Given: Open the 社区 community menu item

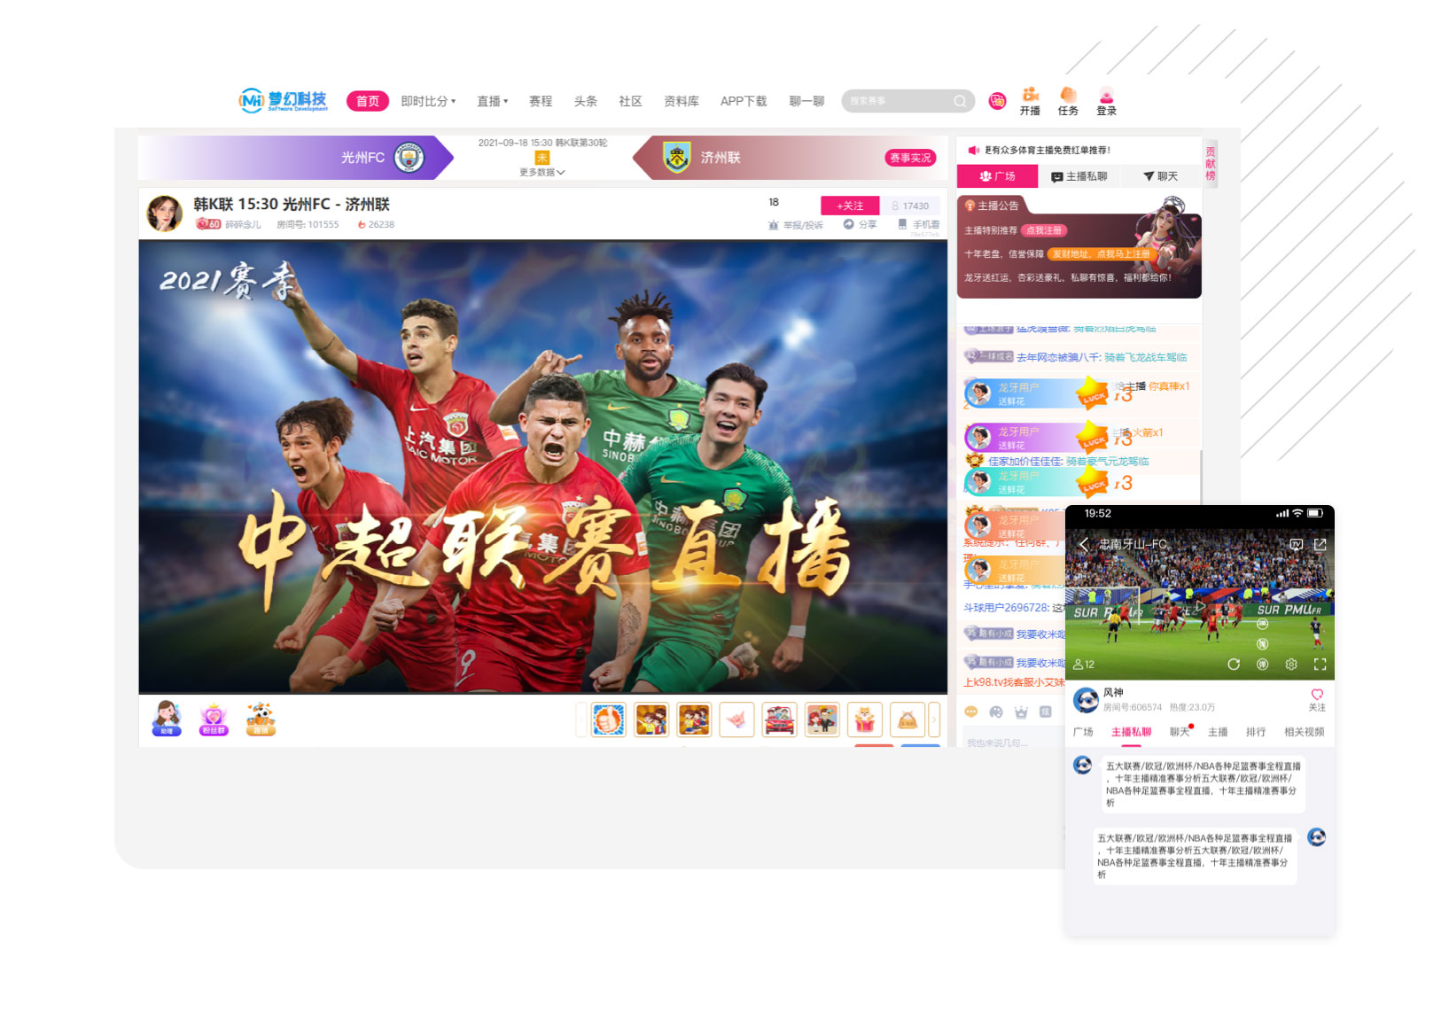Looking at the screenshot, I should coord(630,101).
